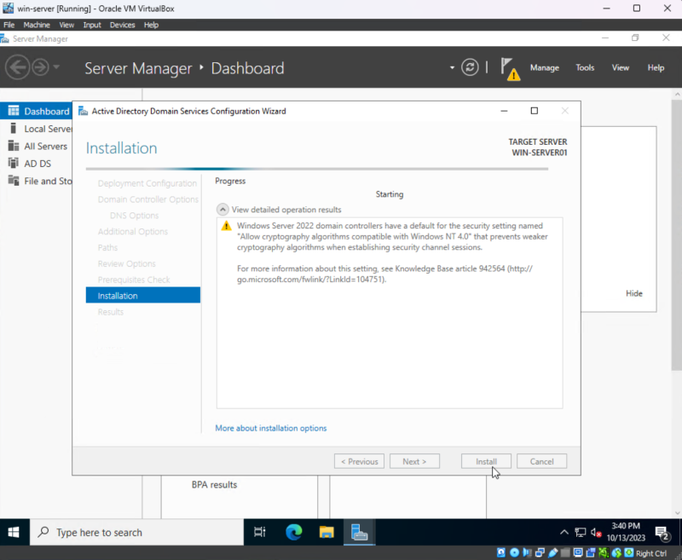
Task: Open the VirtualBox USB devices tray icon
Action: point(555,552)
